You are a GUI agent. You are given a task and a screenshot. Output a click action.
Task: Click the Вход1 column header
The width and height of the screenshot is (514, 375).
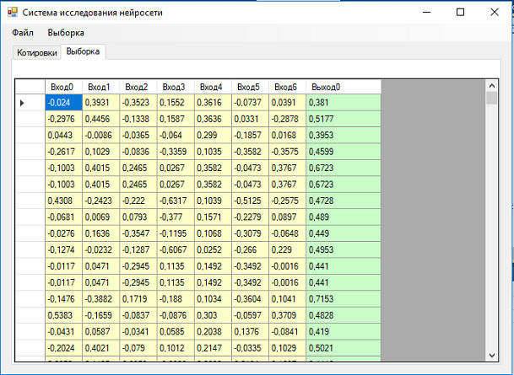tap(101, 87)
